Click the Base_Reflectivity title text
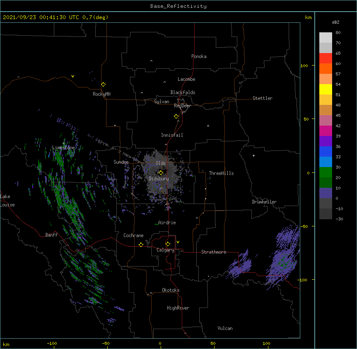The image size is (357, 349). pos(178,6)
